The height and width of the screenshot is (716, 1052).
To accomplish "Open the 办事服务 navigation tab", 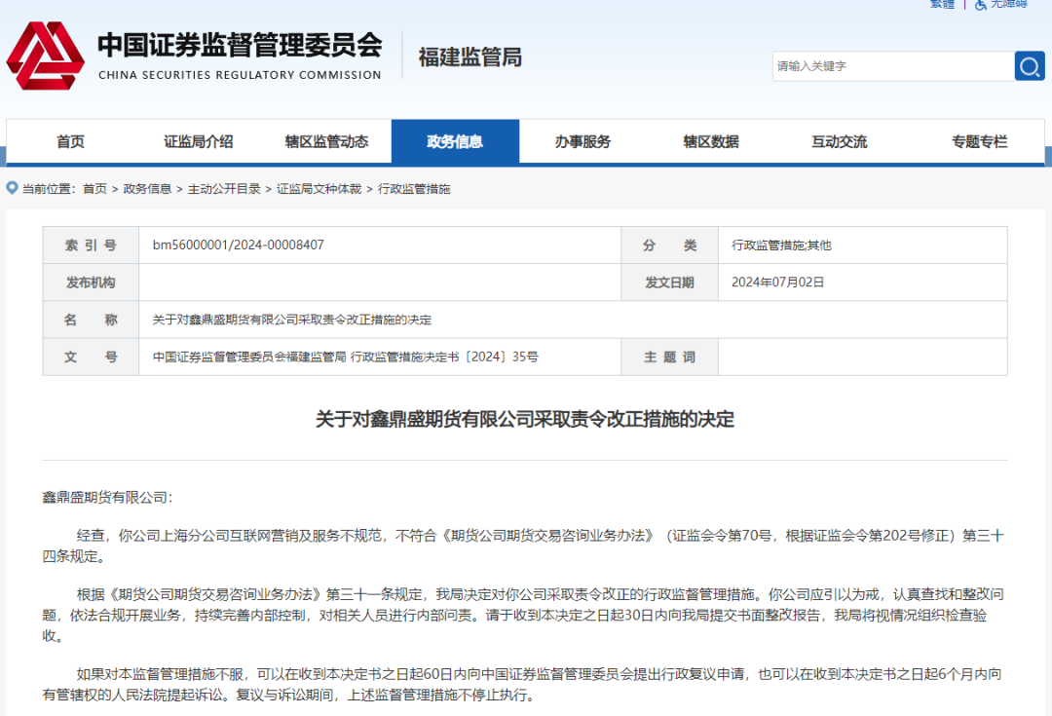I will coord(582,142).
